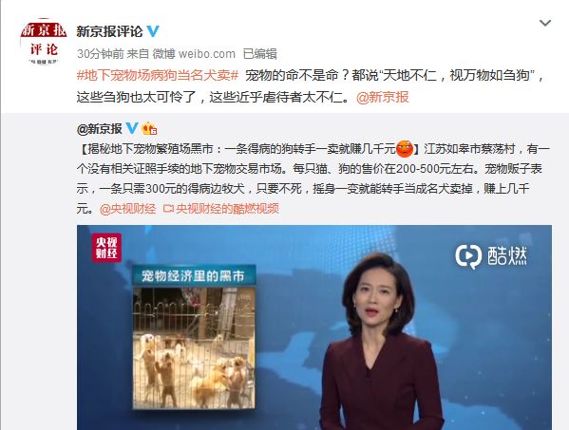The height and width of the screenshot is (430, 569).
Task: Click the 宠物经济里的黑市 inset picture
Action: [194, 338]
